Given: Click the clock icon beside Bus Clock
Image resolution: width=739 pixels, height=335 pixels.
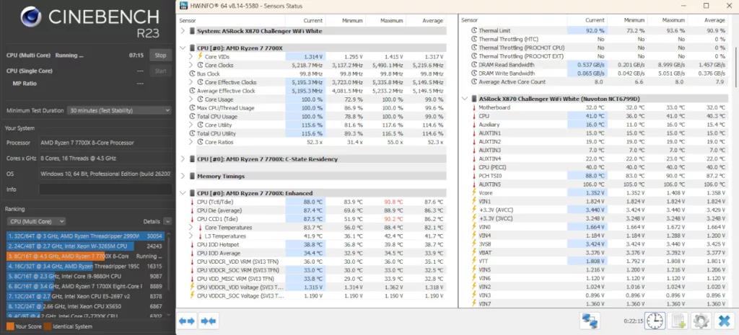Looking at the screenshot, I should (x=192, y=74).
